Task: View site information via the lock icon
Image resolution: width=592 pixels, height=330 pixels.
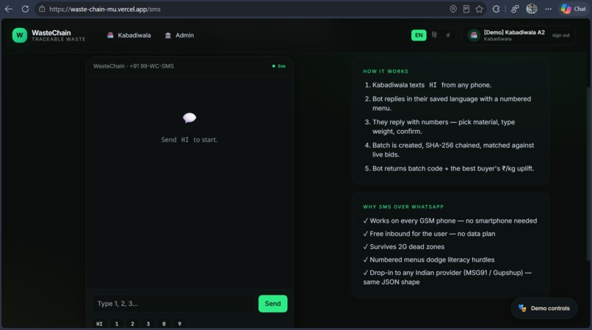Action: click(42, 9)
